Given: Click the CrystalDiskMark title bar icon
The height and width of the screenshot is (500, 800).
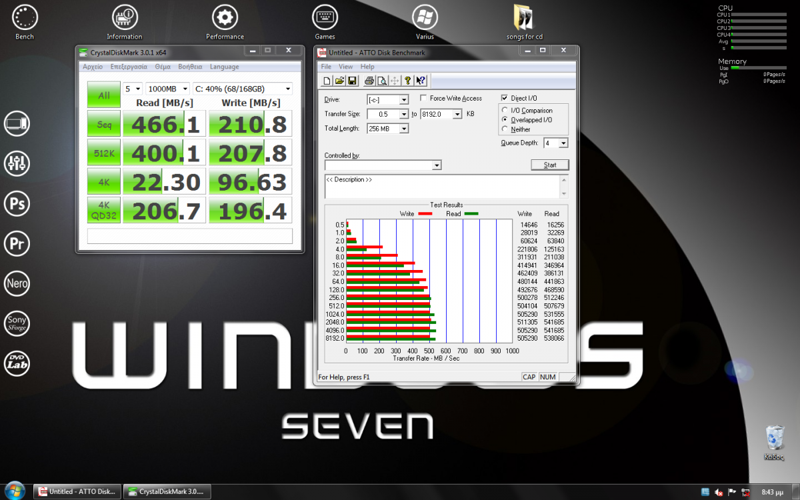Looking at the screenshot, I should point(83,52).
